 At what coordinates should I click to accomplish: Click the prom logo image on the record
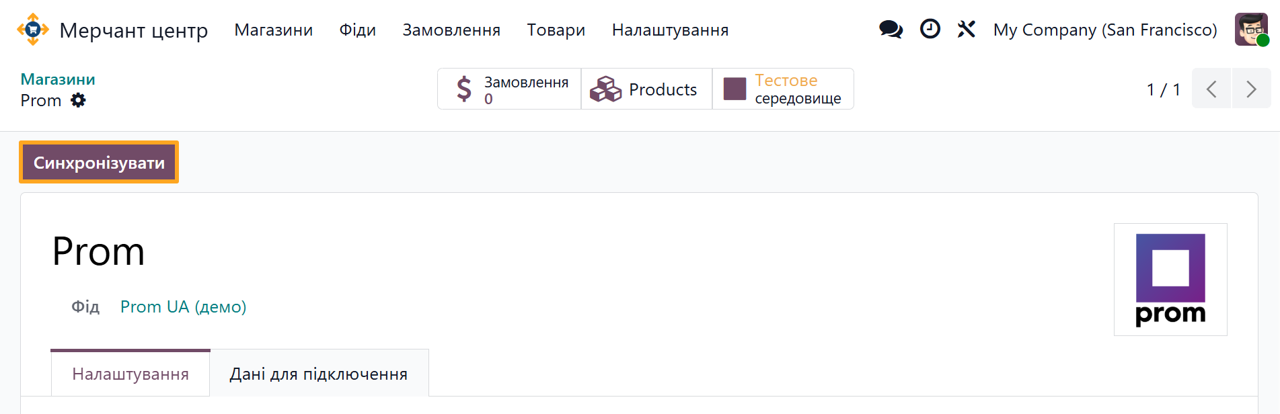[1170, 279]
